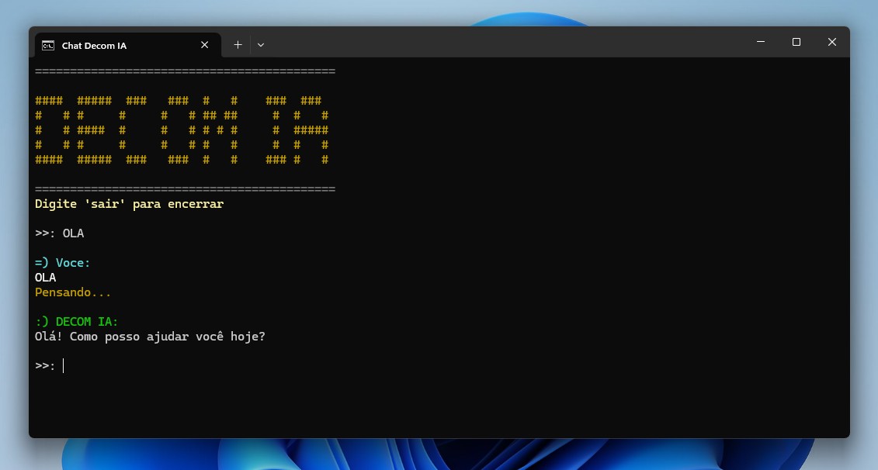Click the first prompt line ">>: OLA"

59,233
